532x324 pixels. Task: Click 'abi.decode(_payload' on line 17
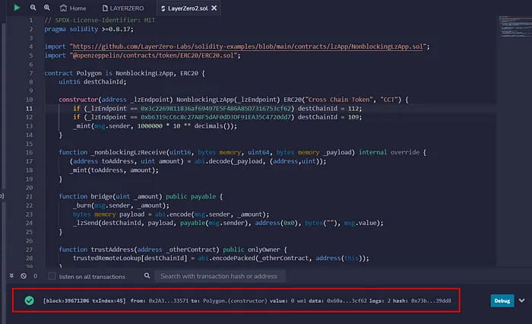[x=228, y=161]
